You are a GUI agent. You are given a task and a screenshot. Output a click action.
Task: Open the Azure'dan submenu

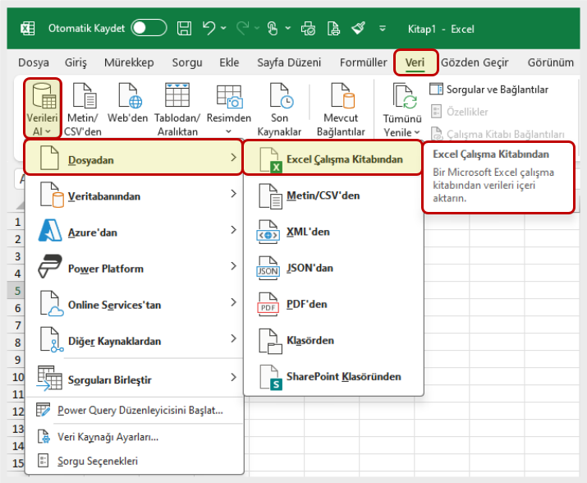click(135, 232)
